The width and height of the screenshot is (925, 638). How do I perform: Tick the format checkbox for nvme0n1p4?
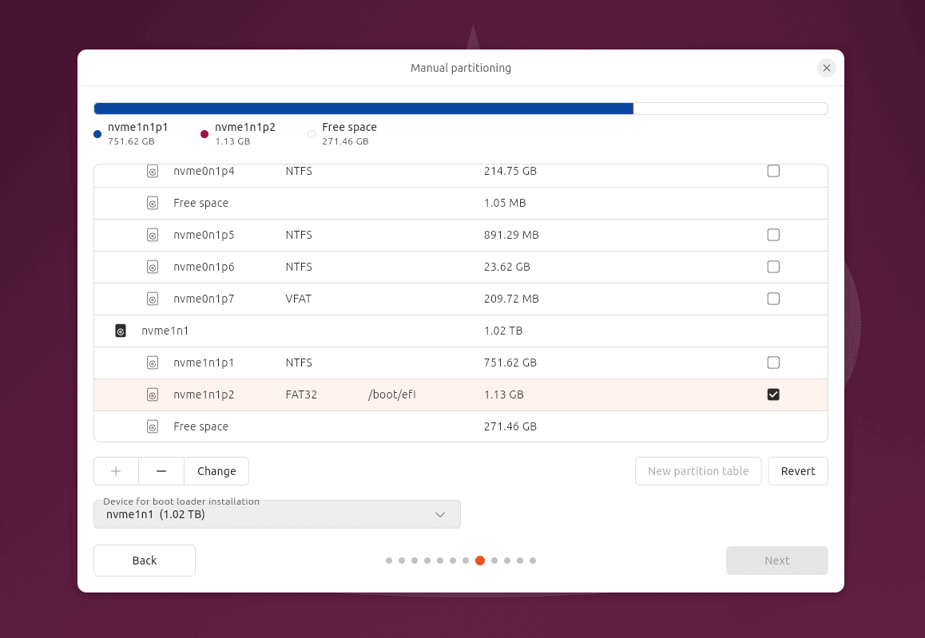click(773, 171)
